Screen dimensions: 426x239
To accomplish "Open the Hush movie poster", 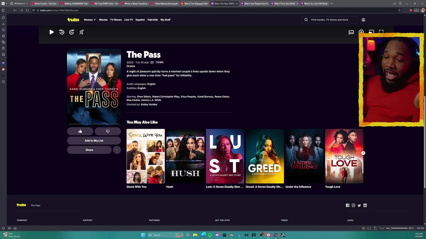I will (185, 156).
